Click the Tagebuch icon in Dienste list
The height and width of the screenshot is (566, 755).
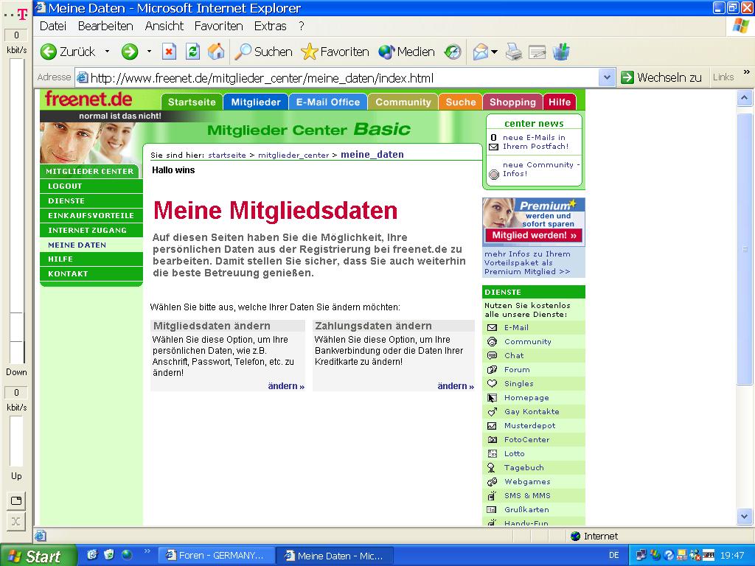pos(491,467)
